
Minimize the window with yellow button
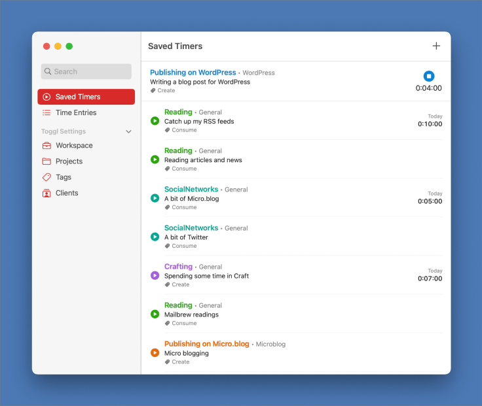pyautogui.click(x=58, y=46)
